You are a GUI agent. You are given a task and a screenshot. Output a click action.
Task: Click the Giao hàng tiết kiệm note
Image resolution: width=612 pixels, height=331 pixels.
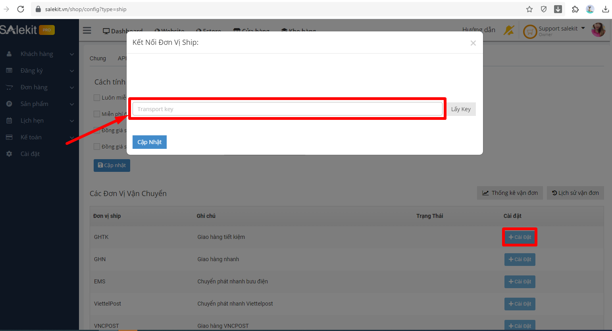pyautogui.click(x=221, y=237)
